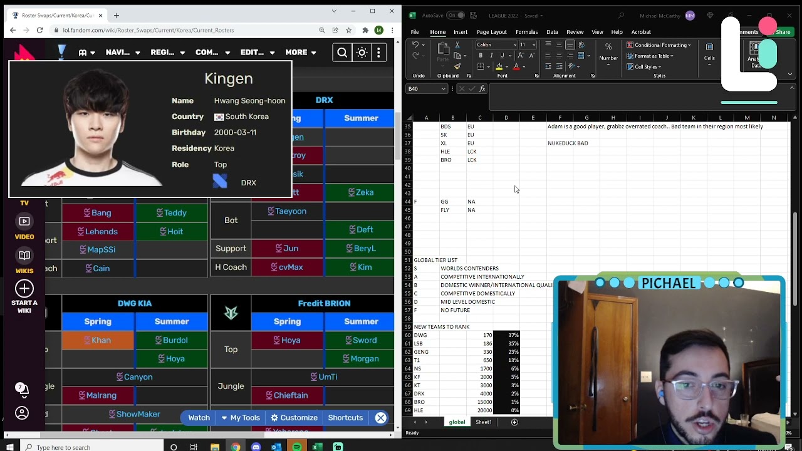Open the Font size dropdown showing 11
The height and width of the screenshot is (451, 802).
[x=534, y=44]
